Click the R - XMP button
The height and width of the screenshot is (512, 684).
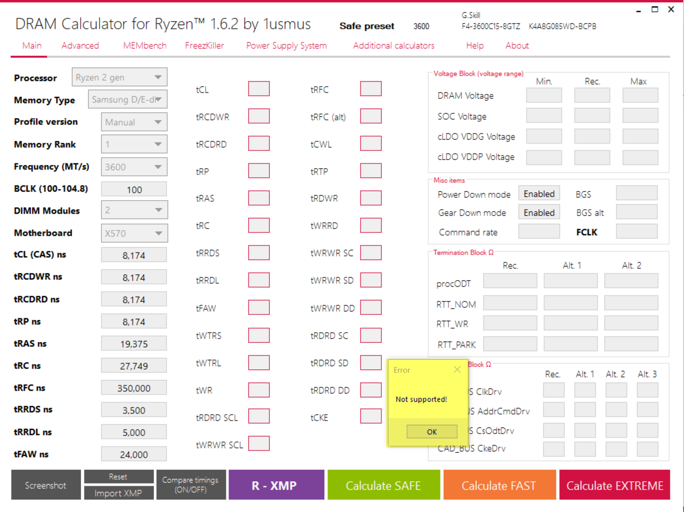(x=276, y=485)
